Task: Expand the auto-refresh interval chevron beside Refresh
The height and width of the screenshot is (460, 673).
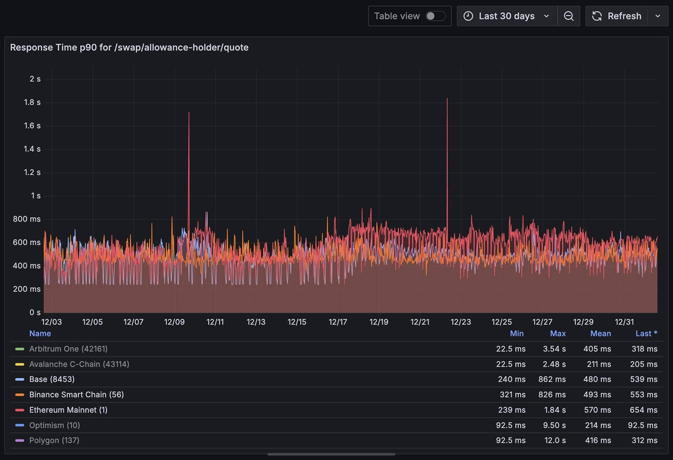Action: [657, 16]
